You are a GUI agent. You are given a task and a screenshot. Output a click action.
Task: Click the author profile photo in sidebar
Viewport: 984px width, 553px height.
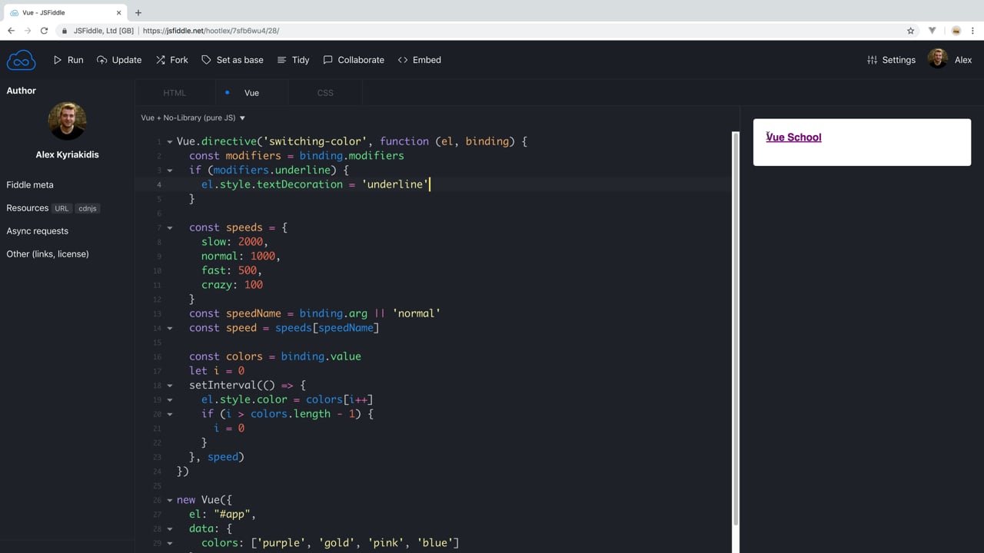coord(67,121)
